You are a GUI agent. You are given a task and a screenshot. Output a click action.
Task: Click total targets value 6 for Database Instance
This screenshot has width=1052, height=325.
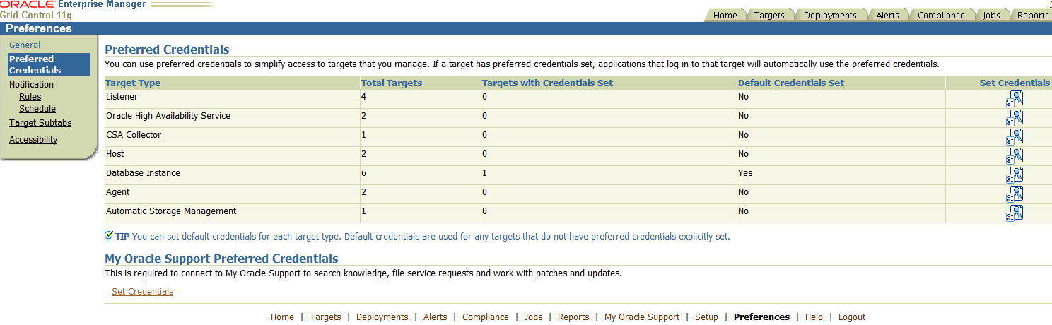(364, 173)
